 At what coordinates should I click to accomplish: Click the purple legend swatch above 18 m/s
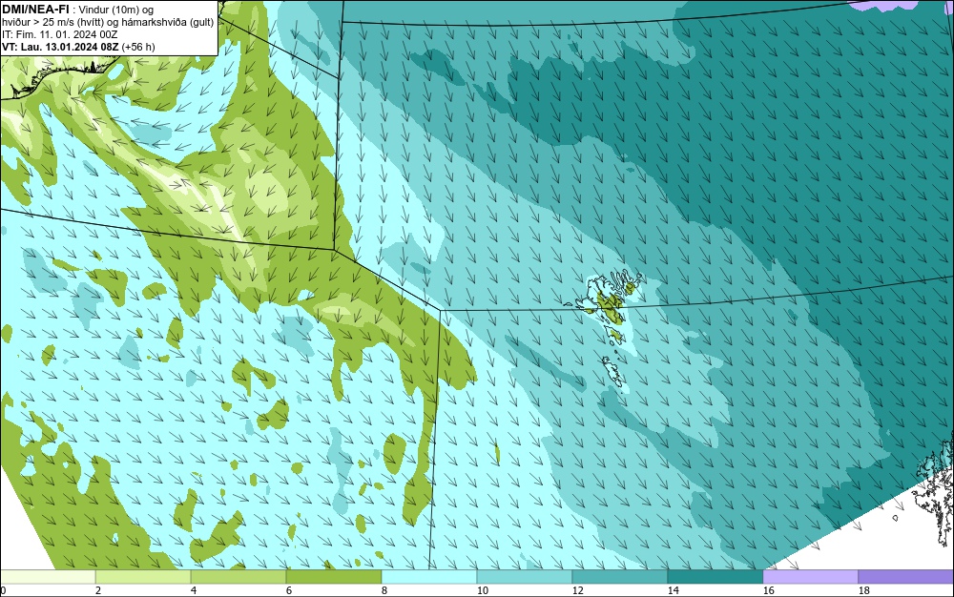click(x=906, y=576)
